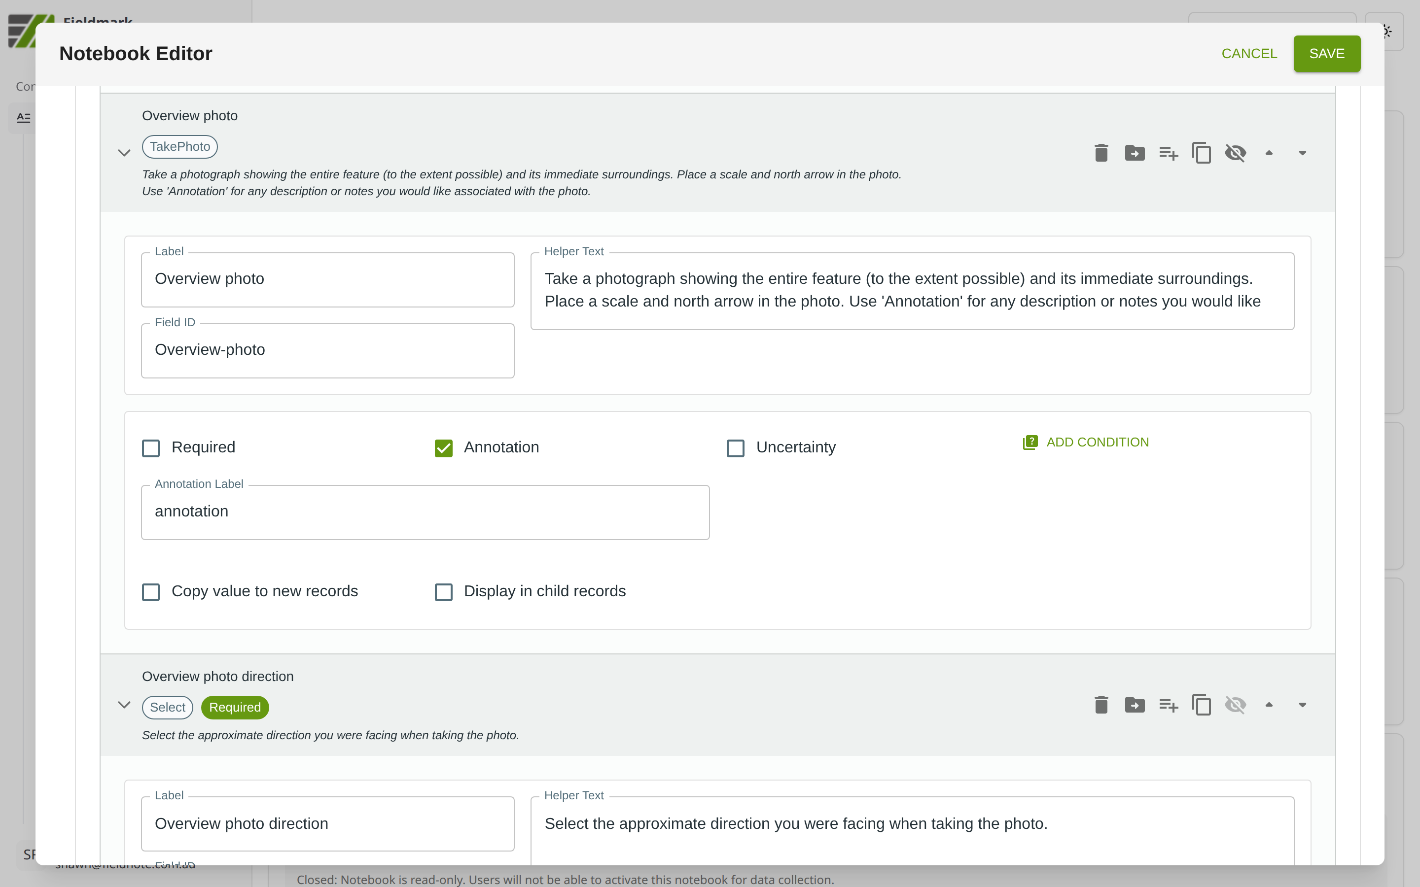Collapse the Overview photo field panel
The height and width of the screenshot is (887, 1420).
tap(124, 153)
